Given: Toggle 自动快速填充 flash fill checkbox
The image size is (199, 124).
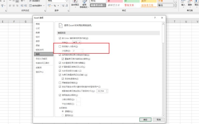Looking at the screenshot, I should (x=63, y=79).
